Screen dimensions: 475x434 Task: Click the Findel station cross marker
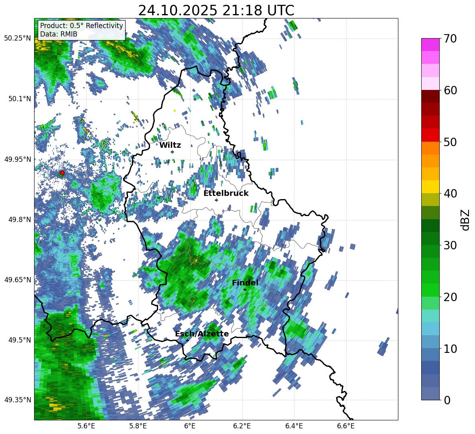click(x=245, y=290)
